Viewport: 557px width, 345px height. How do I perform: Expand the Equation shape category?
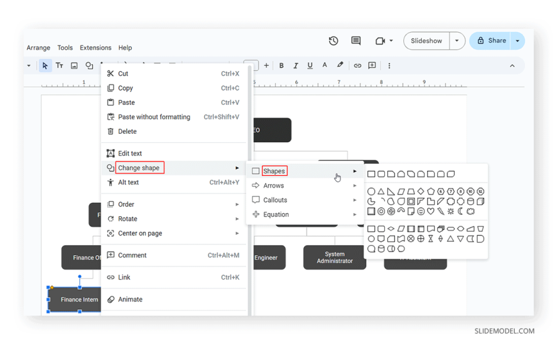[305, 214]
